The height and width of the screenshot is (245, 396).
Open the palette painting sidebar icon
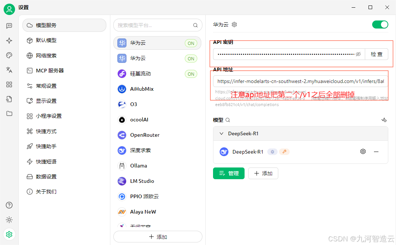click(x=9, y=55)
